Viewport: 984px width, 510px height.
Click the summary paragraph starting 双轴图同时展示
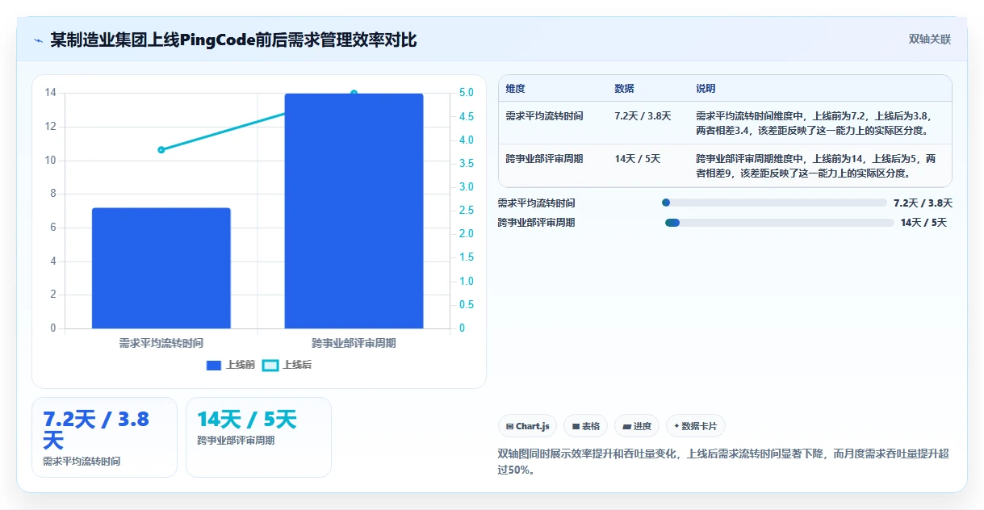point(723,462)
